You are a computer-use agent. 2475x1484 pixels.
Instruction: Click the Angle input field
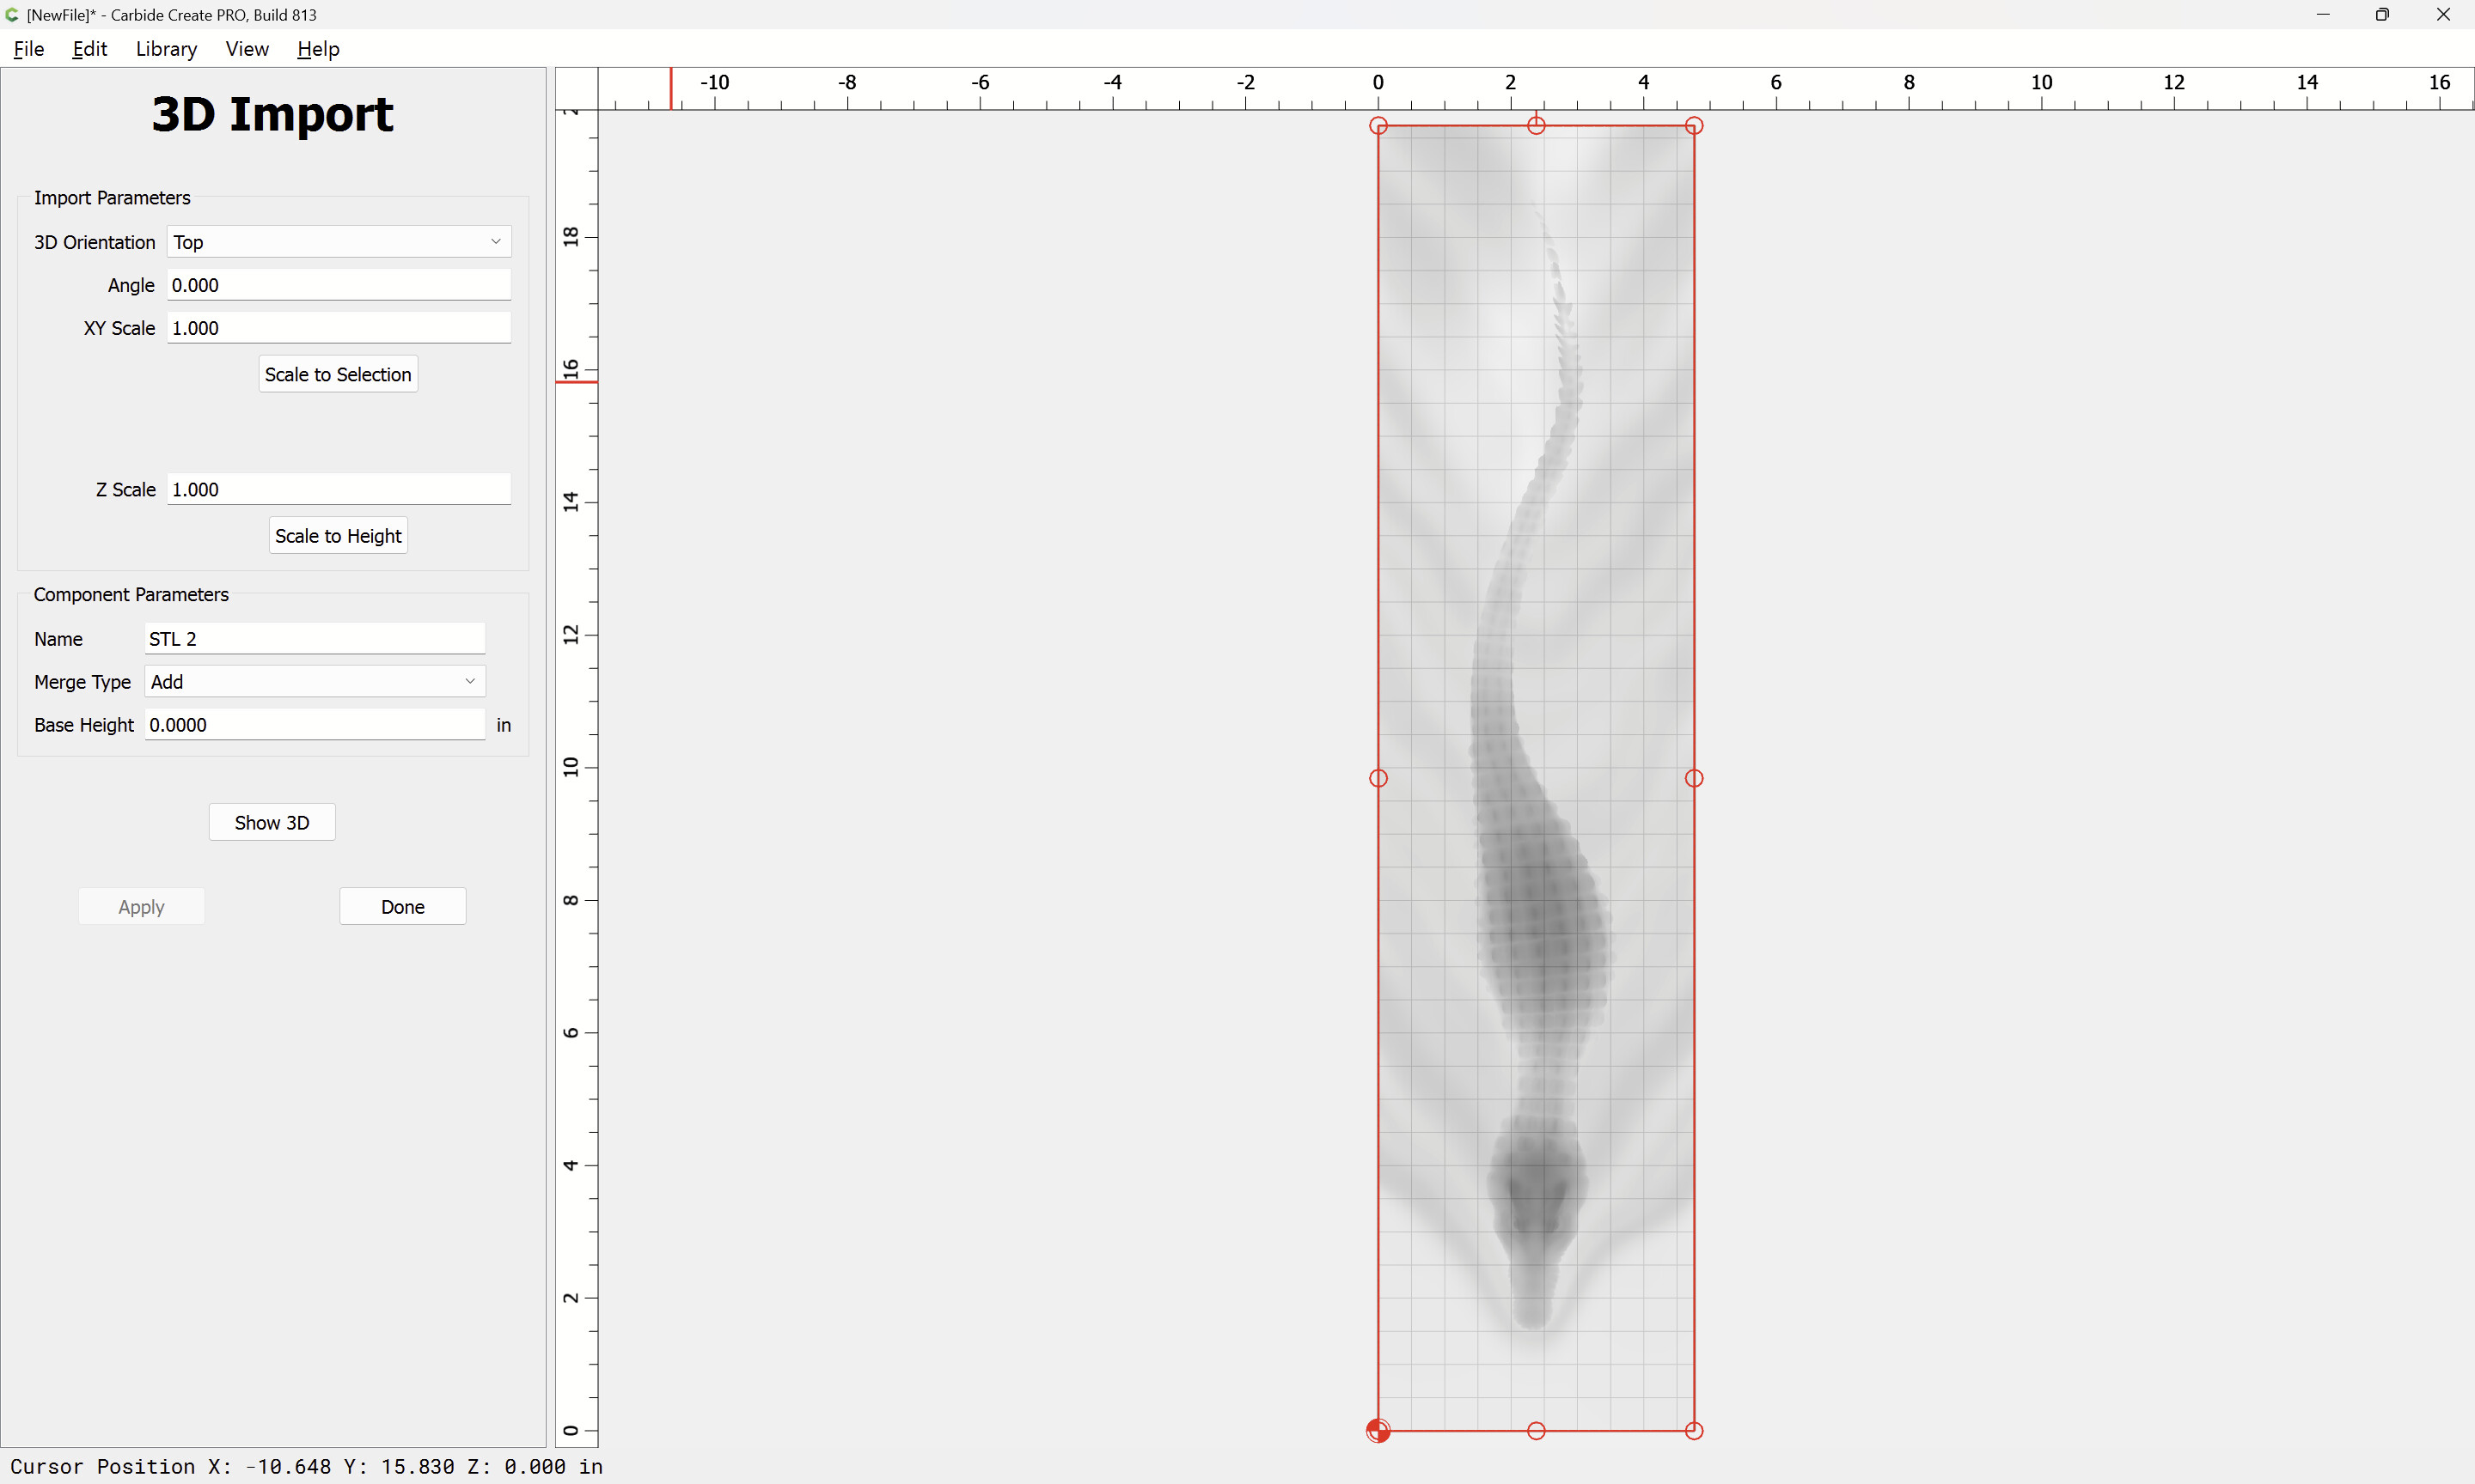click(x=339, y=285)
